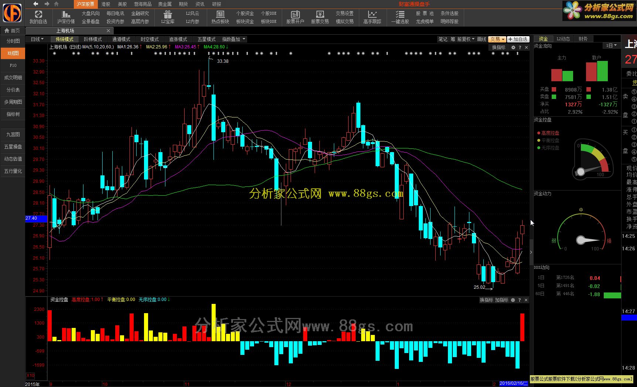Select 传统模式 chart mode
Screen dimensions: 637x387
pyautogui.click(x=65, y=39)
